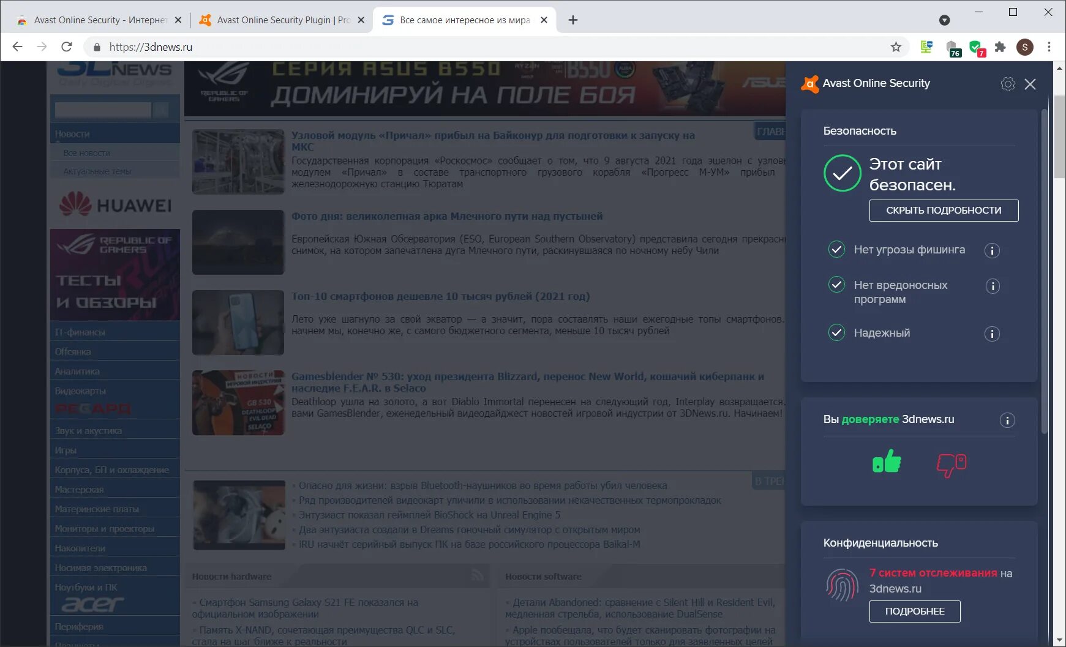This screenshot has width=1066, height=647.
Task: Select the 'Все самое интересное из мира' tab
Action: [x=465, y=20]
